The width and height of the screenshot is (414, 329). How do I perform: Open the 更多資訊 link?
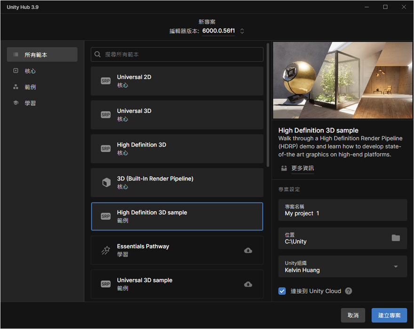point(303,168)
